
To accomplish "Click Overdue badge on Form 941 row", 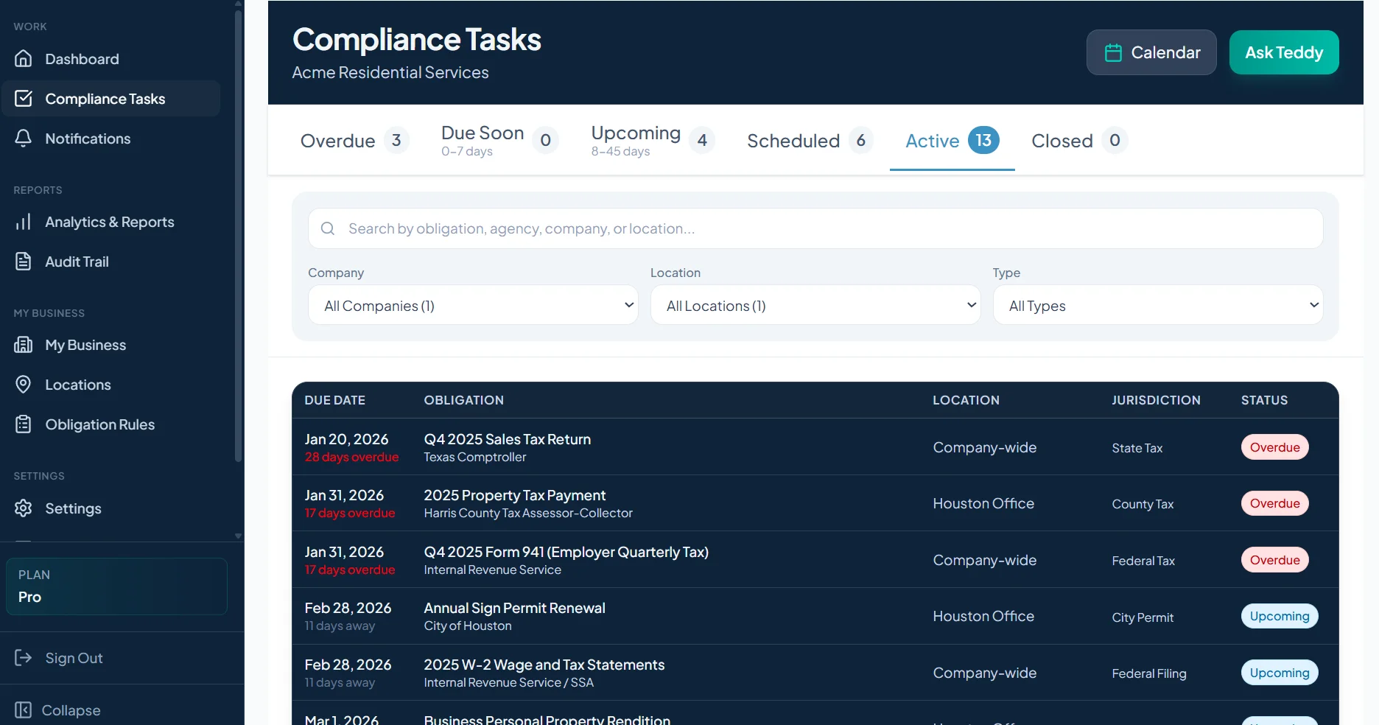I will click(x=1275, y=560).
